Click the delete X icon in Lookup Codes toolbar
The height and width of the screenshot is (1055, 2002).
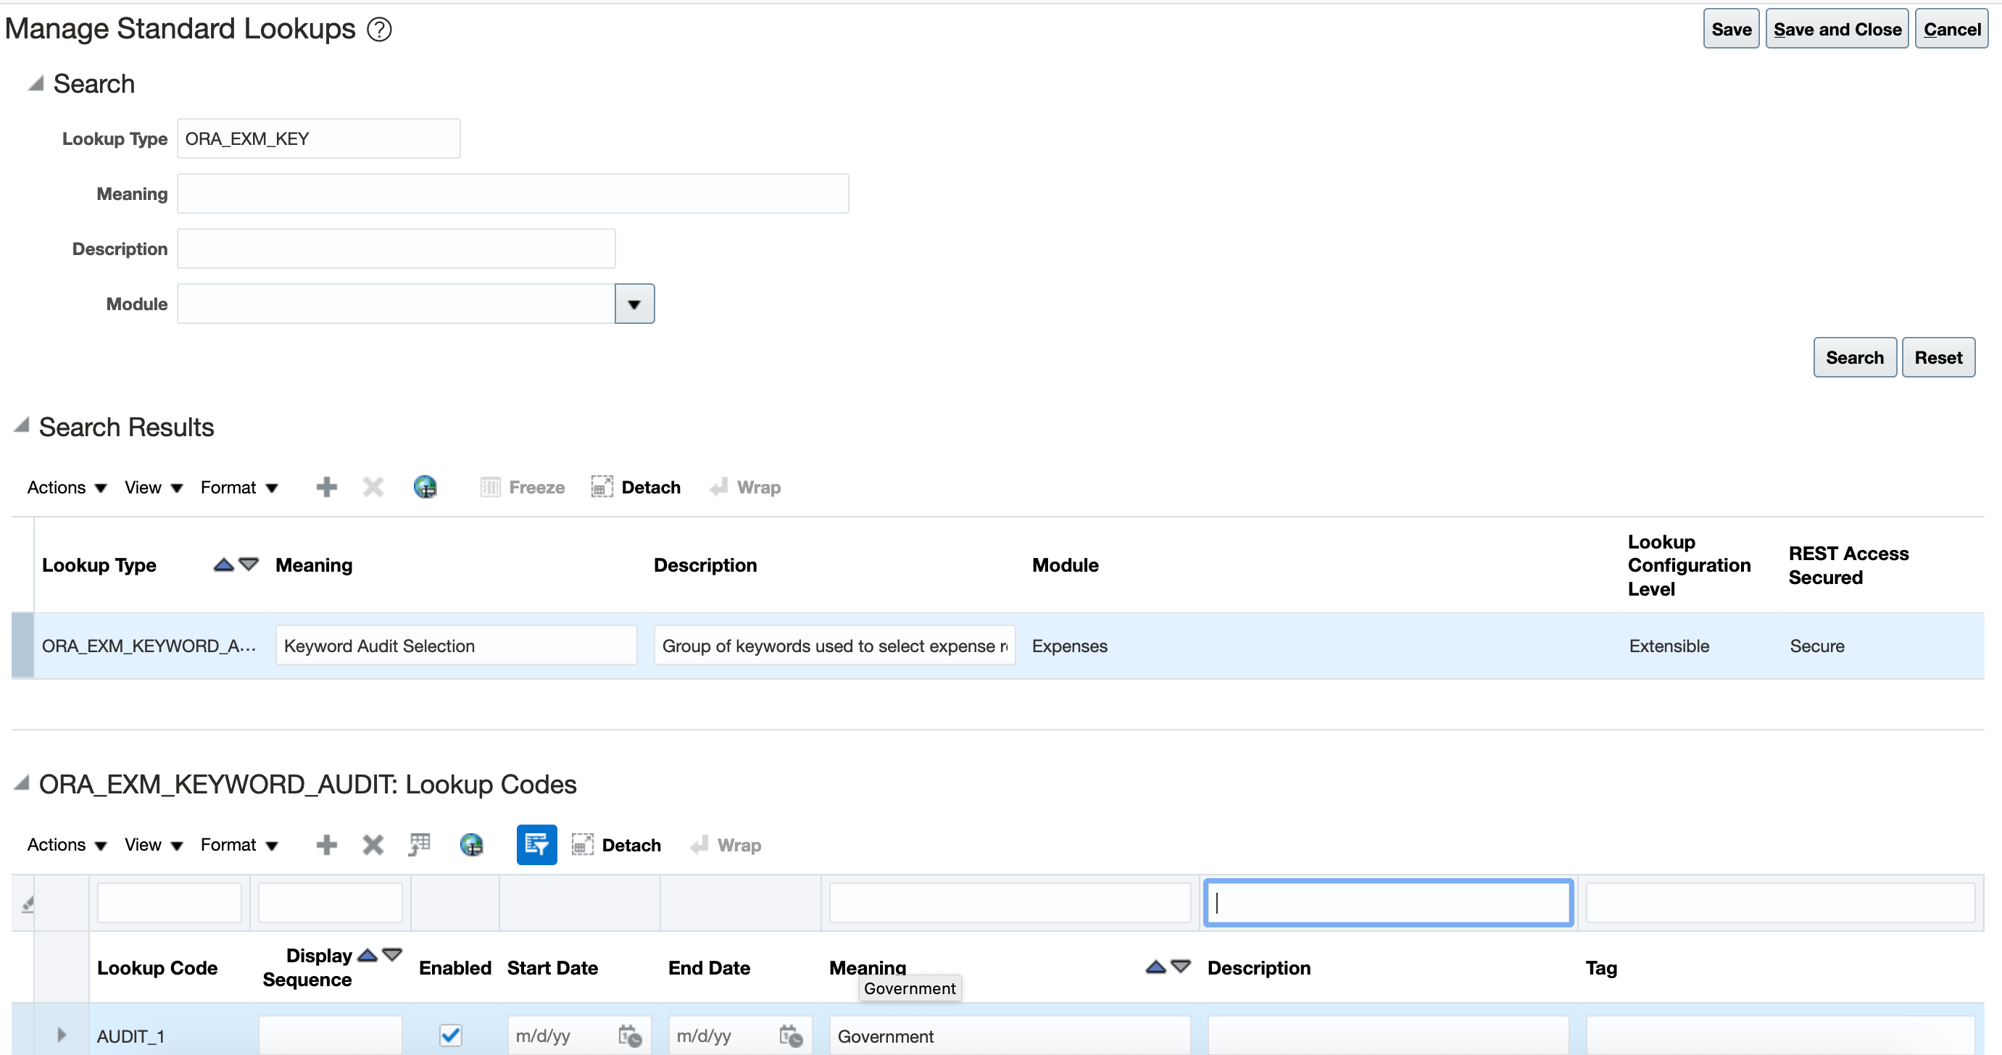pyautogui.click(x=373, y=844)
